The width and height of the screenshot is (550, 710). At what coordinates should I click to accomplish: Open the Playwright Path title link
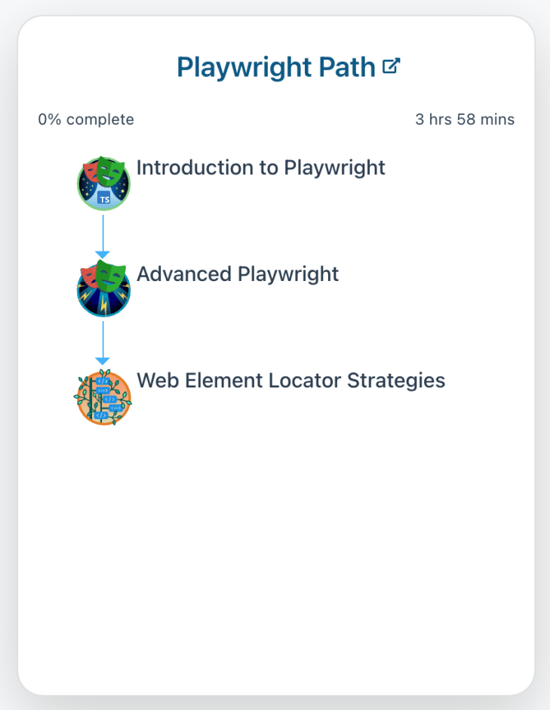275,67
